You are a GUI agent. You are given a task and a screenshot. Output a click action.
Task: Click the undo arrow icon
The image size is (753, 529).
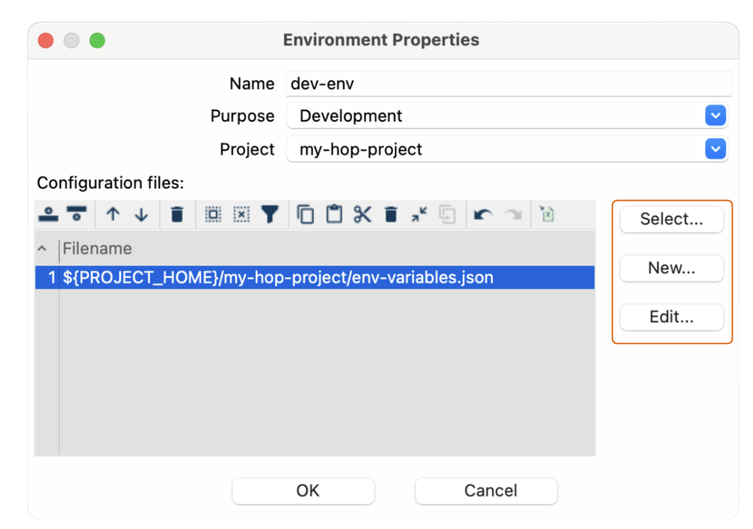[x=483, y=215]
